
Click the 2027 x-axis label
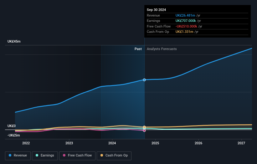241,143
